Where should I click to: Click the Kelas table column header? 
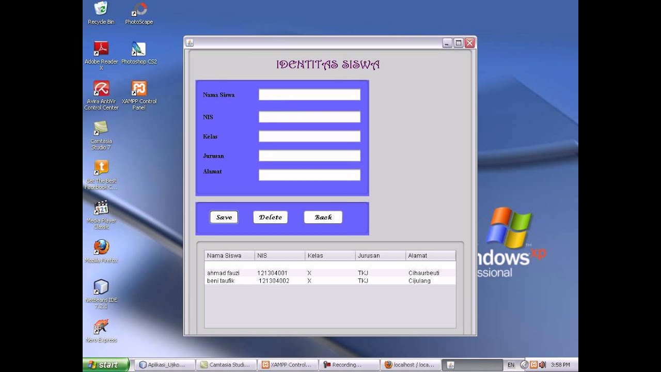pos(330,255)
